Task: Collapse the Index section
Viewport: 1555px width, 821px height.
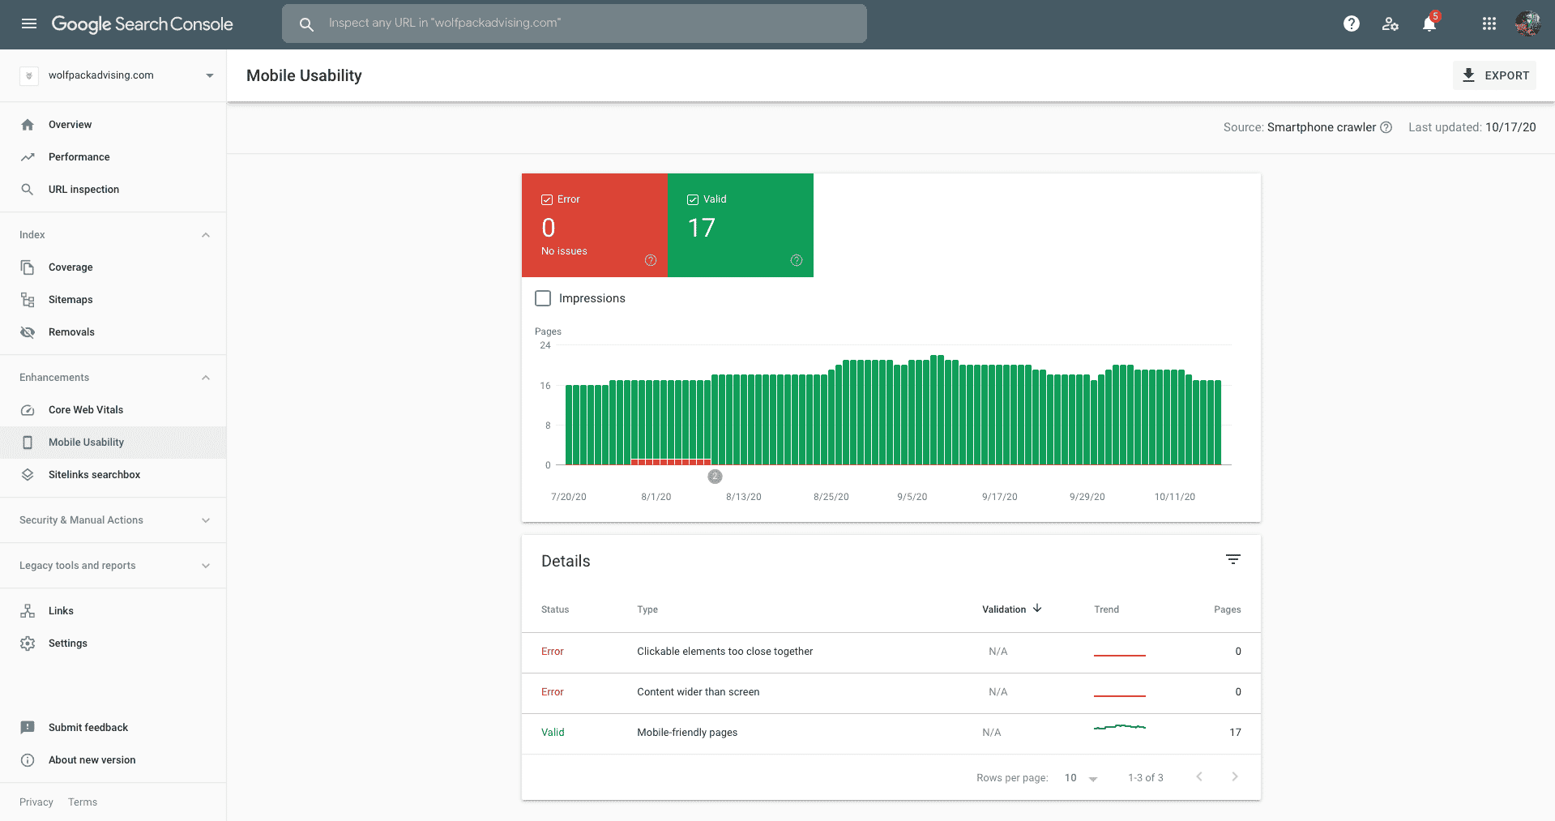Action: pos(206,235)
